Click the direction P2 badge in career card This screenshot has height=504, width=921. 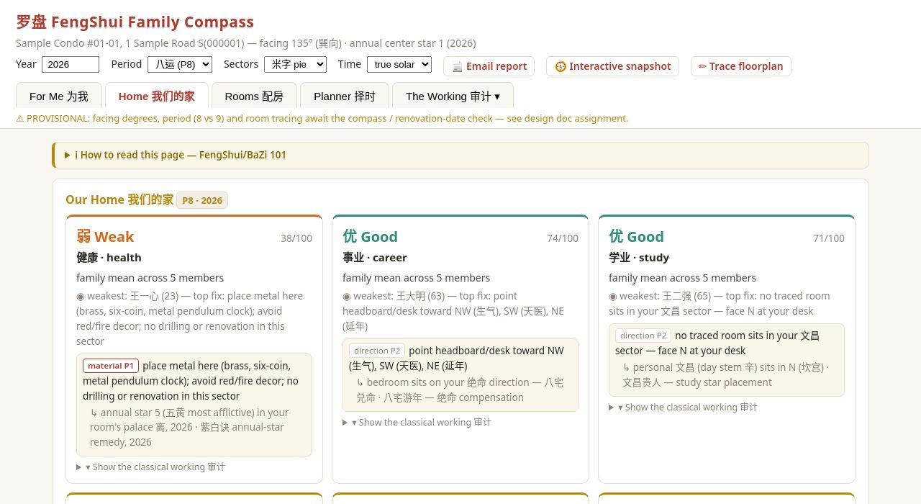tap(377, 351)
